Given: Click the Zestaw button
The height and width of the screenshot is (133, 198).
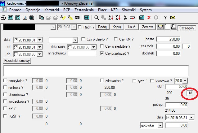Looking at the screenshot, I should [147, 27].
